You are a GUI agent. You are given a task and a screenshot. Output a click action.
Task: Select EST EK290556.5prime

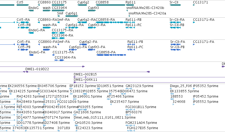(x=9, y=89)
